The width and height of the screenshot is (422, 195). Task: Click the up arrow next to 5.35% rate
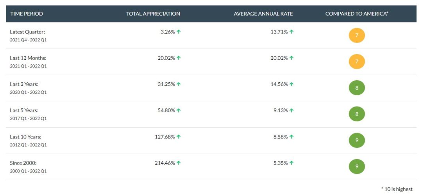pyautogui.click(x=292, y=163)
